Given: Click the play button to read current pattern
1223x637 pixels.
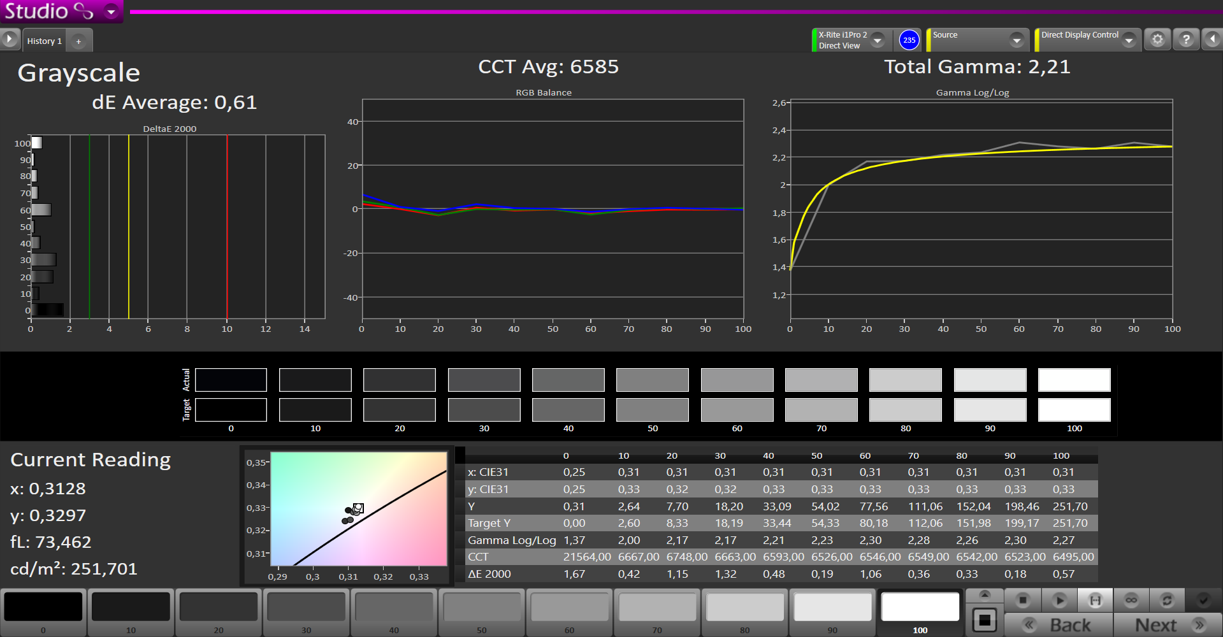Looking at the screenshot, I should [x=1059, y=600].
